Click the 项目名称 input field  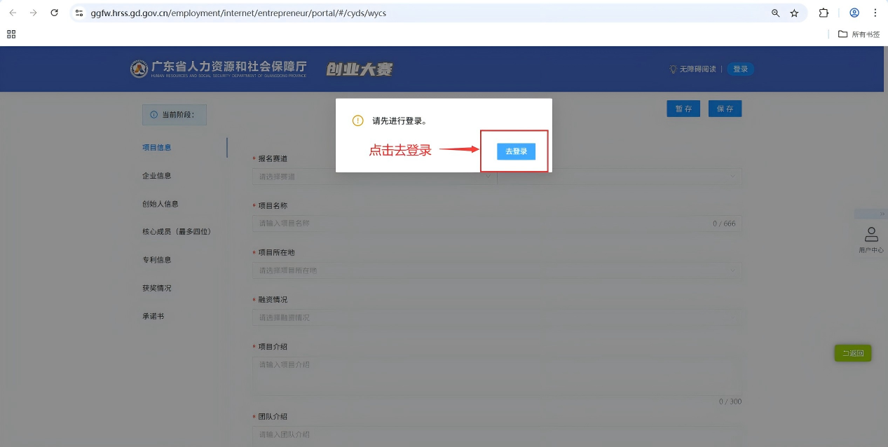[497, 224]
